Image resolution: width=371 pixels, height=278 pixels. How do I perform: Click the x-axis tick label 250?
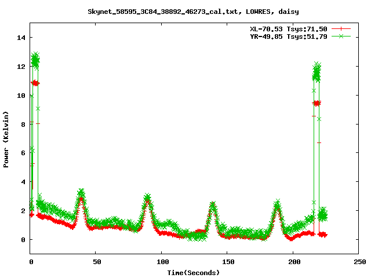tap(359, 262)
